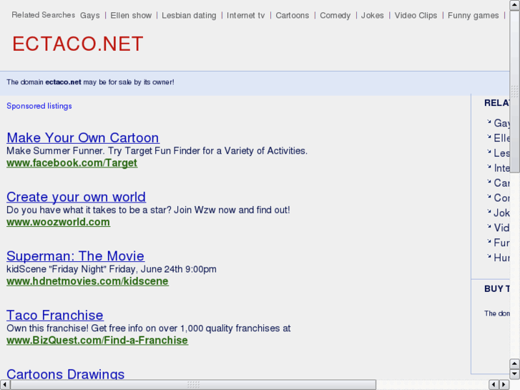Open the Cartoons link in top bar
The image size is (520, 390).
click(x=292, y=16)
